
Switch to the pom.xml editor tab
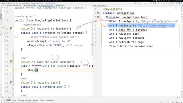[14, 6]
